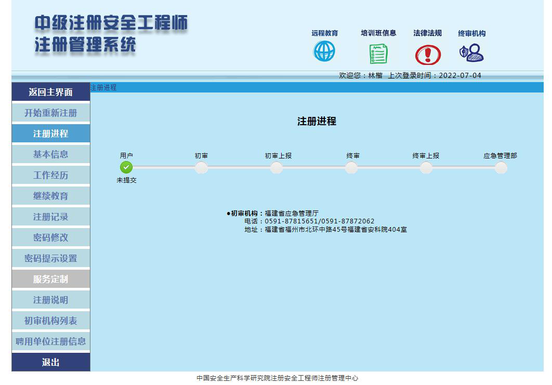The width and height of the screenshot is (552, 385).
Task: Return to main page via 返回主界面
Action: coord(50,92)
